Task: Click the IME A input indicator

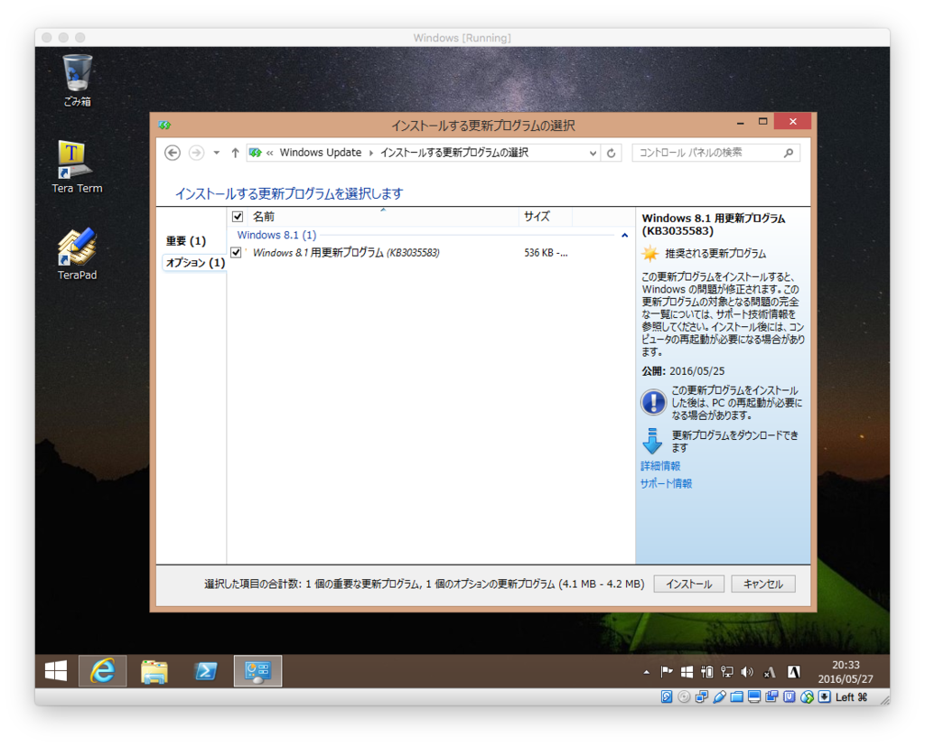Action: (x=794, y=671)
